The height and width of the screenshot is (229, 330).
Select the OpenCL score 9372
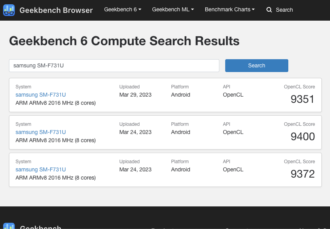coord(302,174)
